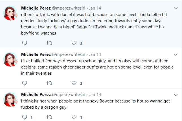Viewport: 182px width, 121px height.
Task: Open Michelle Perez's profile from the first tweet
Action: coord(36,8)
